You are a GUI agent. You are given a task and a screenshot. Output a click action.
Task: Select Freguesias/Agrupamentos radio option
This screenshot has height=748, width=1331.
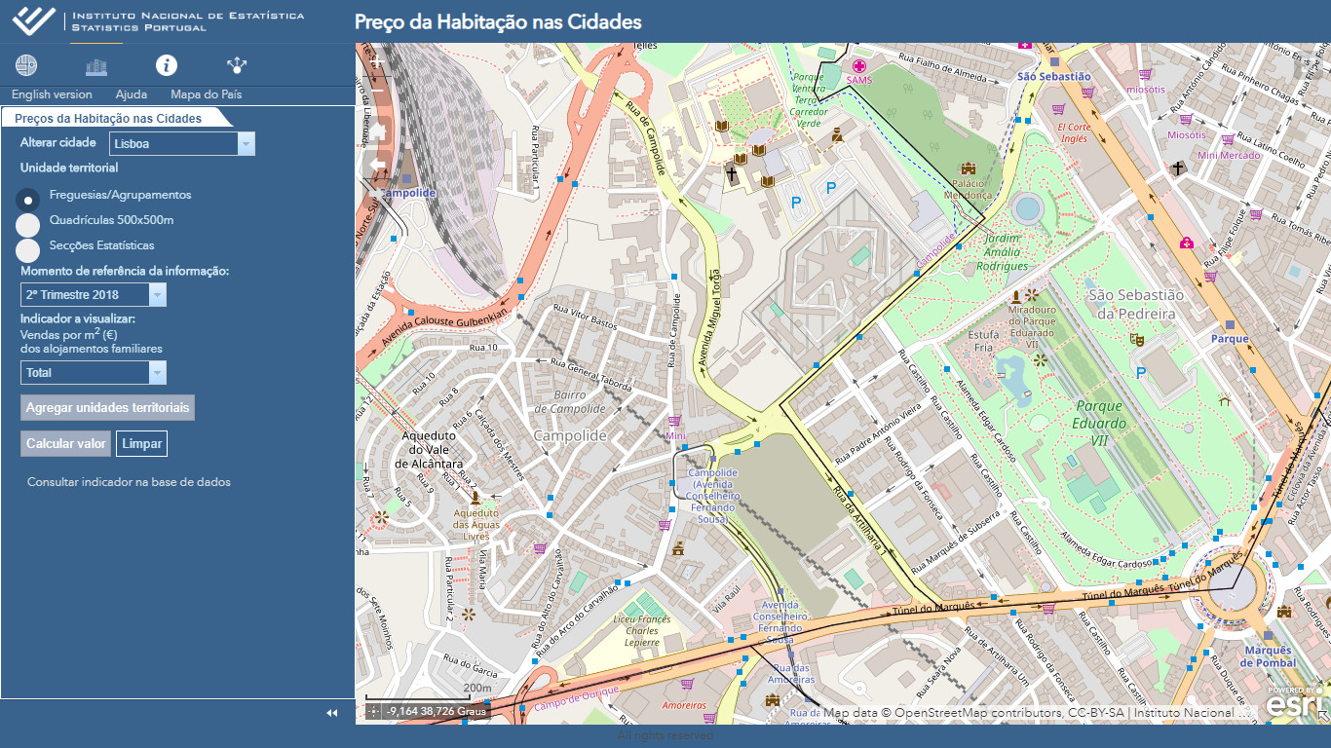[28, 200]
